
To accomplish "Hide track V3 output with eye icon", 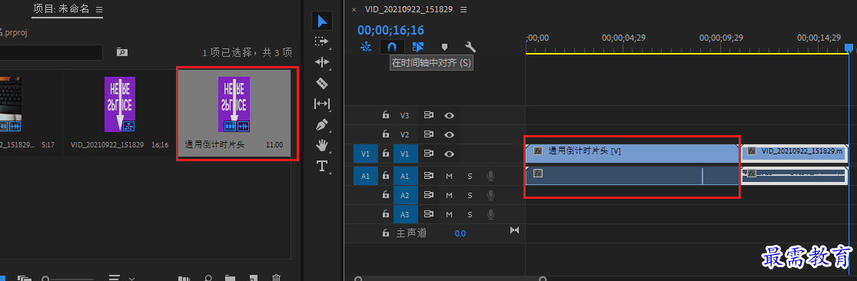I will pos(450,115).
